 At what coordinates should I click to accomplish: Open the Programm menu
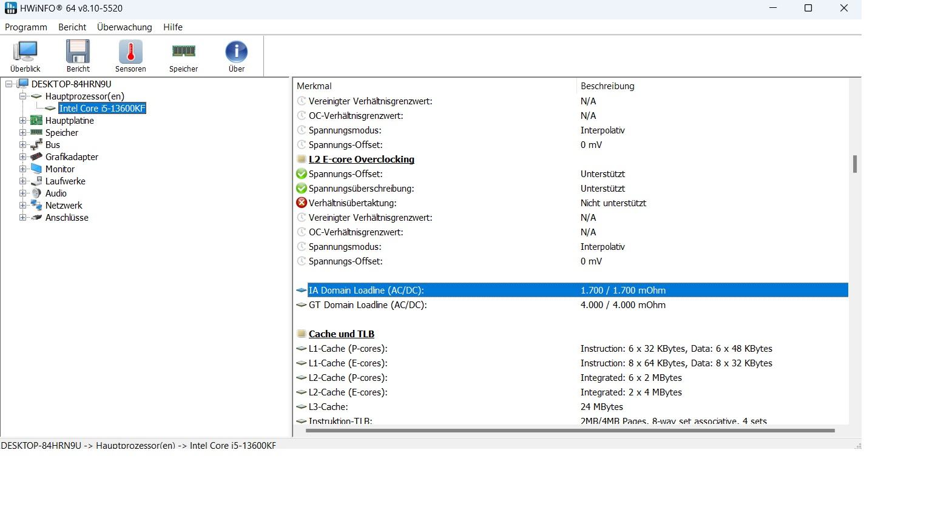[26, 27]
